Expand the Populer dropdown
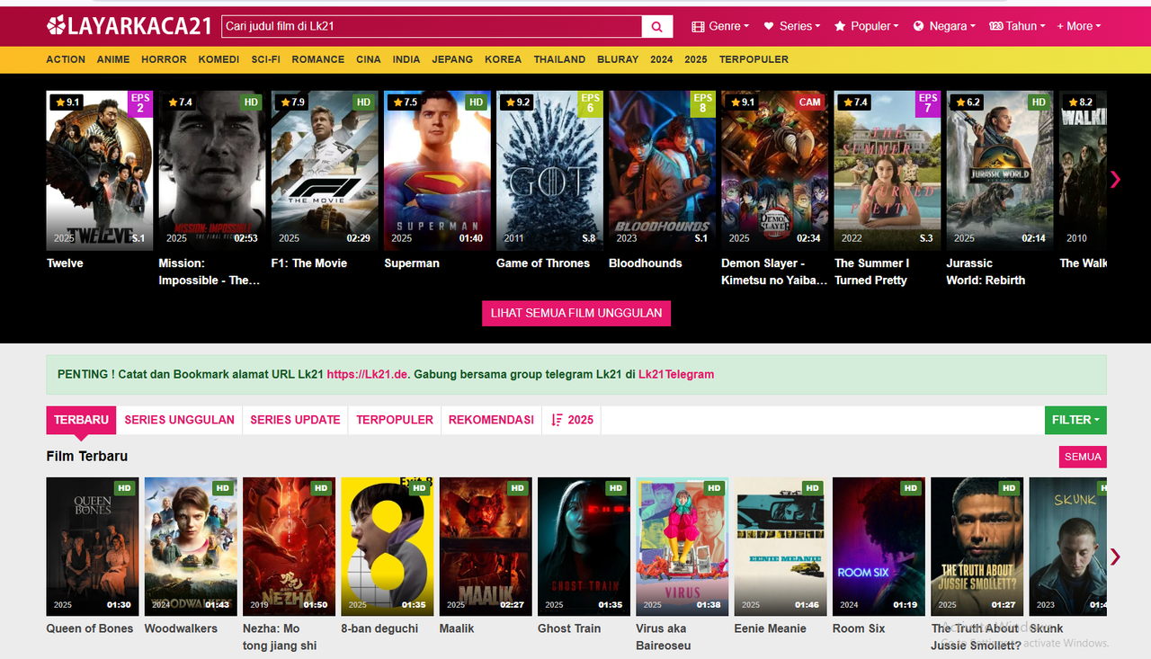 coord(866,26)
